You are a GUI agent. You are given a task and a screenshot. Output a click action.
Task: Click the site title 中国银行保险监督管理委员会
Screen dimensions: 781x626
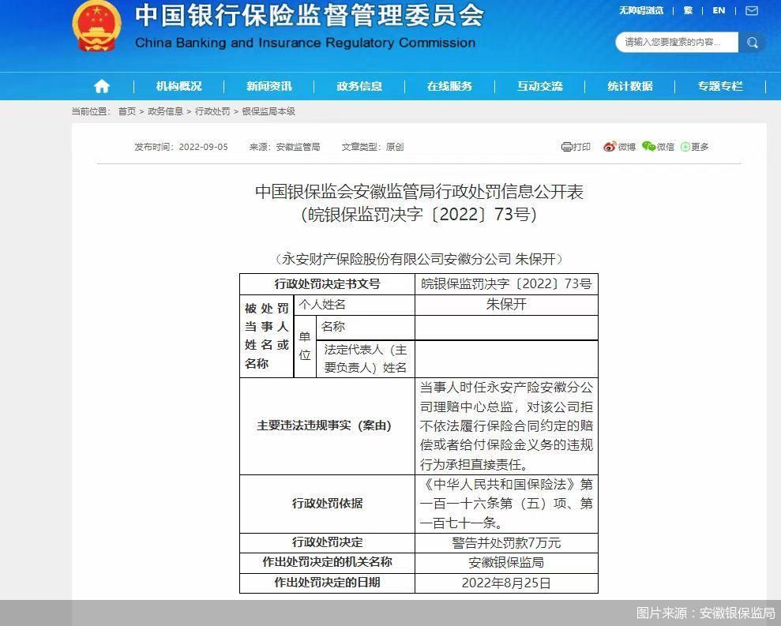tap(310, 15)
